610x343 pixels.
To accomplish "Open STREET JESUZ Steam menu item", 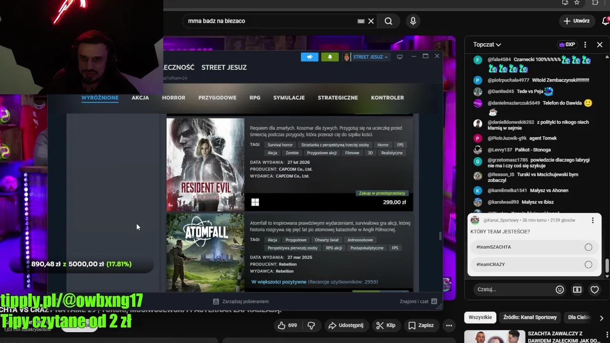I will [224, 67].
